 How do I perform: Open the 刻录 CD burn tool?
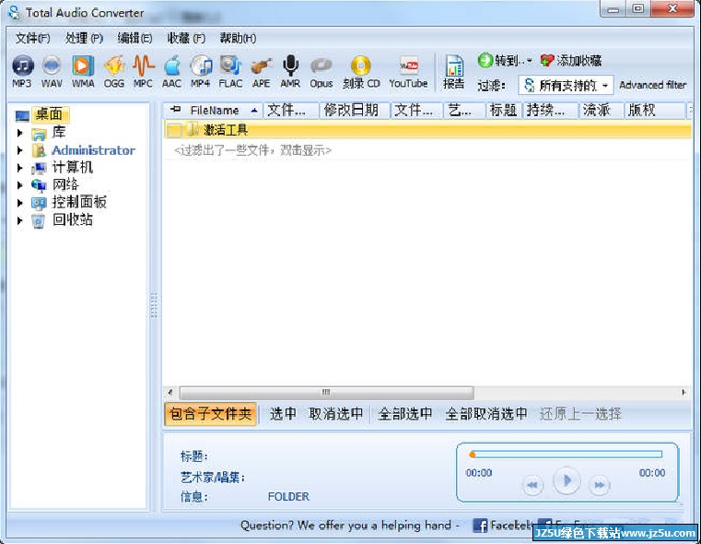click(x=361, y=71)
